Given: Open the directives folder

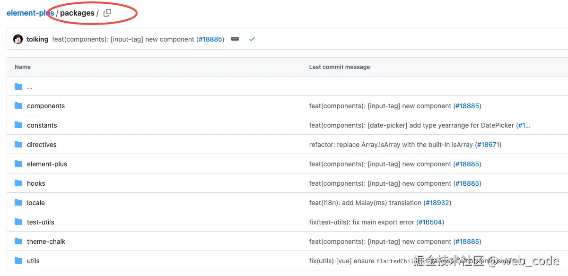Looking at the screenshot, I should (x=42, y=145).
